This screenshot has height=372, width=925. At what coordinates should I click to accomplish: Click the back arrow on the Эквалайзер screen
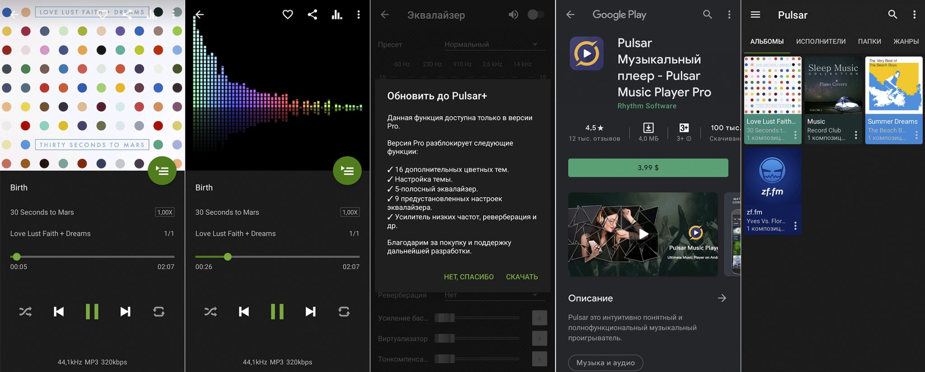coord(385,14)
